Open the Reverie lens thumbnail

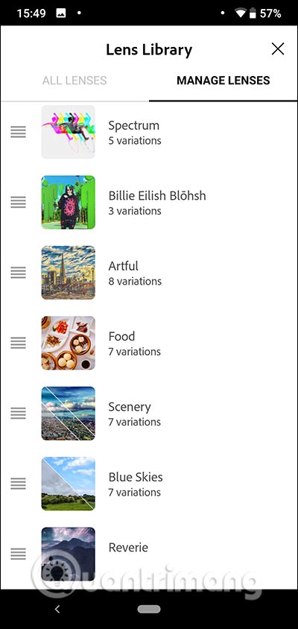coord(69,554)
